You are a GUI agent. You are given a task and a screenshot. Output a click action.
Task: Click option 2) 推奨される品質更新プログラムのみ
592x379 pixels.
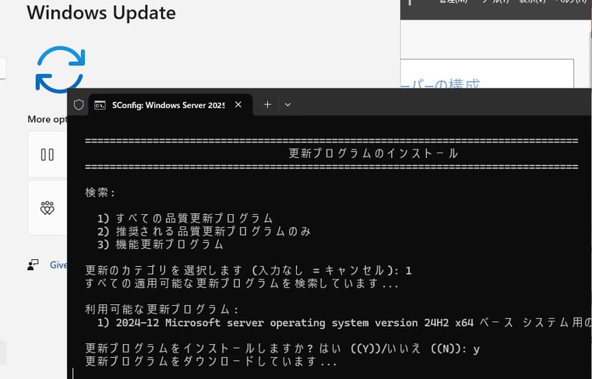tap(204, 231)
